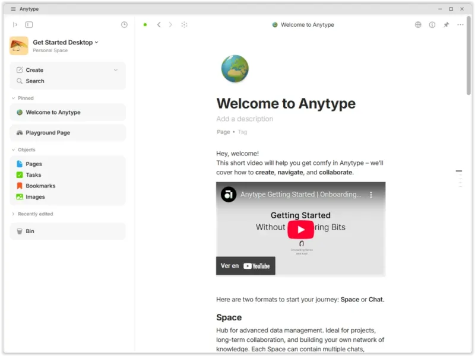Open the Get Started Desktop space dropdown
This screenshot has width=475, height=356.
tap(66, 42)
